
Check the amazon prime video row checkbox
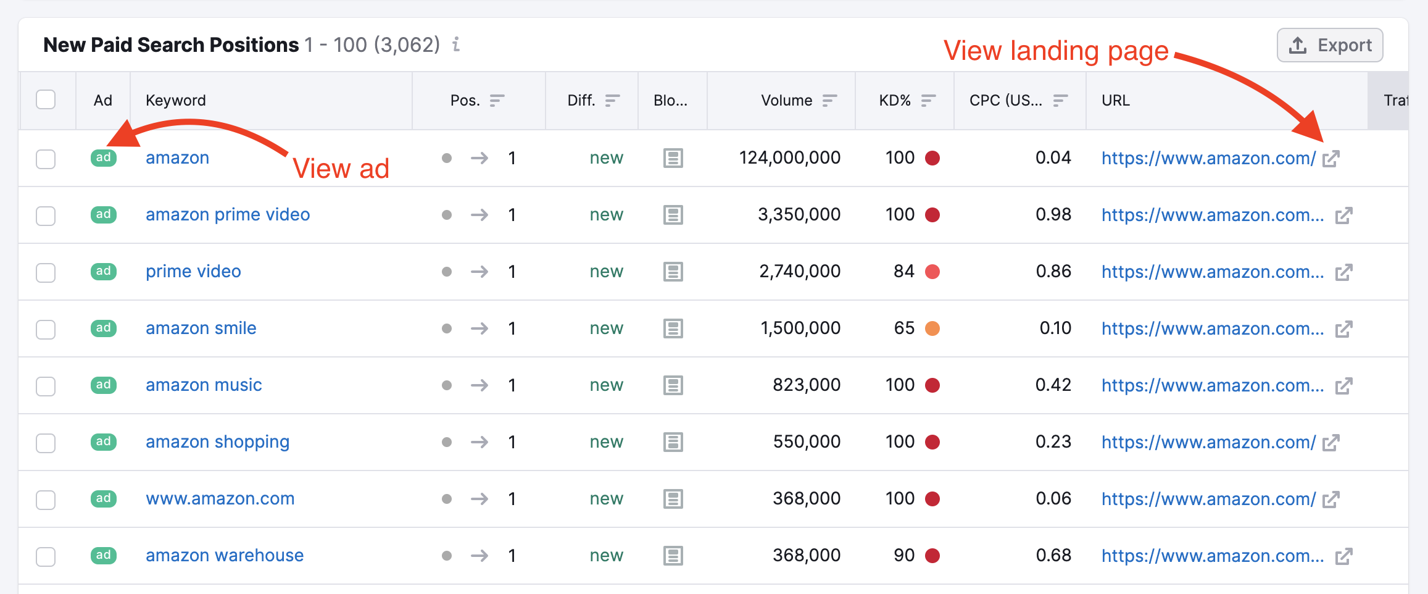click(46, 215)
